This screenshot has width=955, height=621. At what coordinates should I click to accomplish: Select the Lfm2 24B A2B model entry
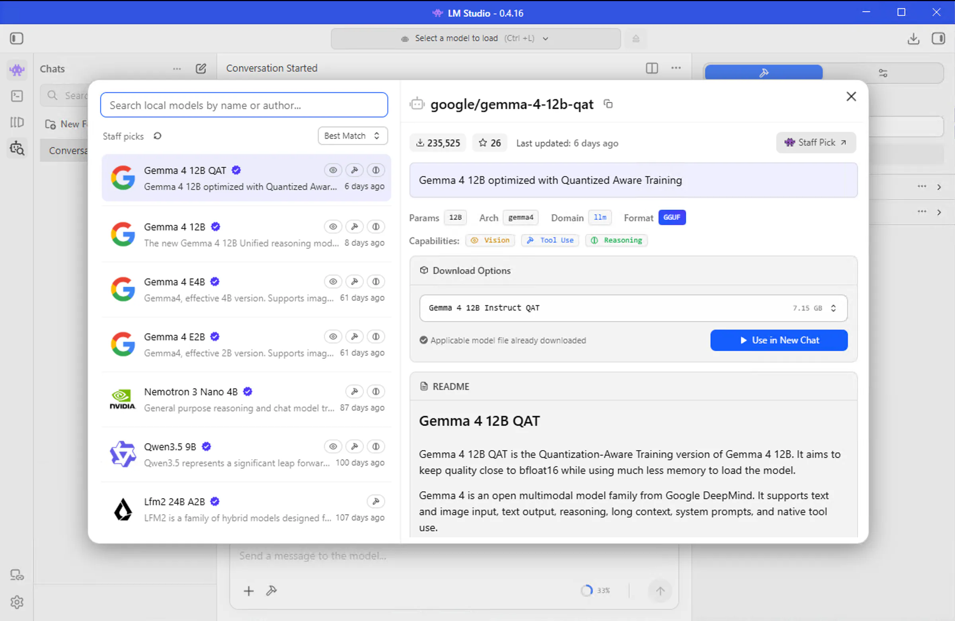[246, 509]
